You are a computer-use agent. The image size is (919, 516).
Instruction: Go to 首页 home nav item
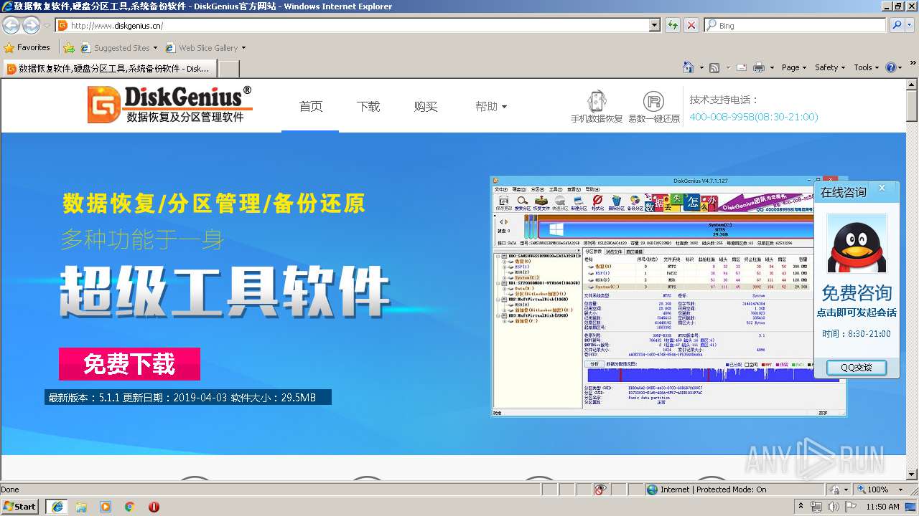(x=311, y=106)
